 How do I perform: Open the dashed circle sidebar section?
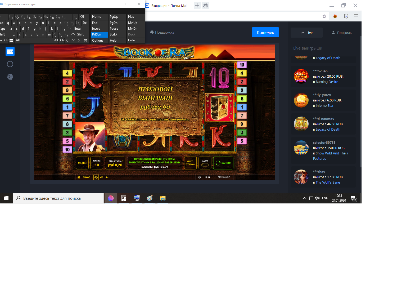pos(10,64)
